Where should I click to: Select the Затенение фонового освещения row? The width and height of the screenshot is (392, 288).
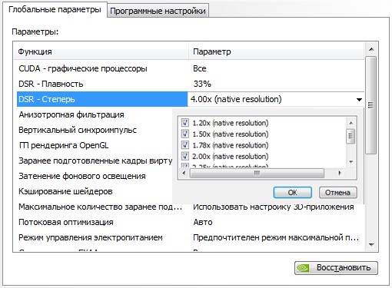(95, 176)
